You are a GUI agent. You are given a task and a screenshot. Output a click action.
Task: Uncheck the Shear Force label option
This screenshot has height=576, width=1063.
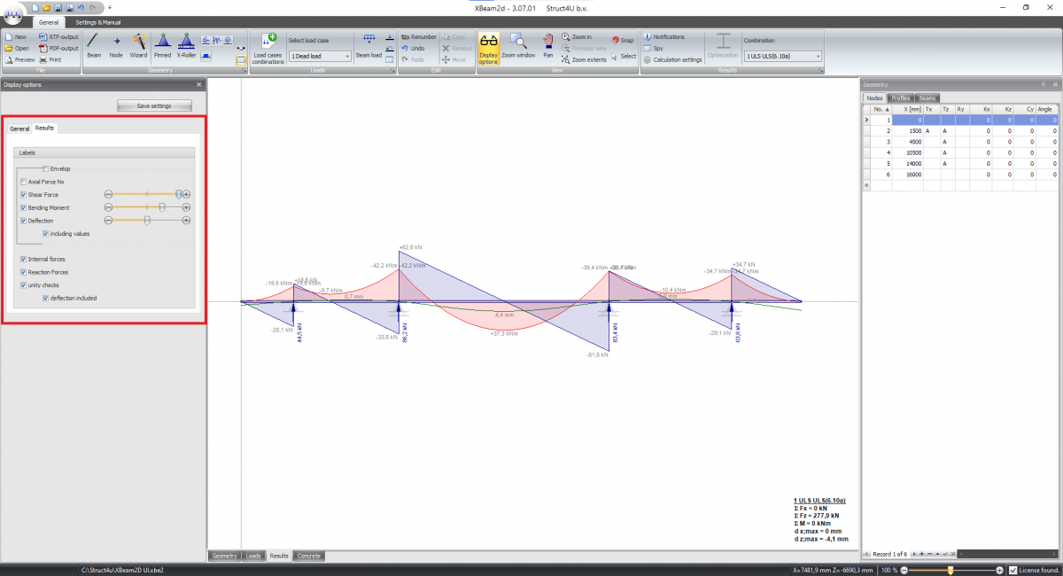pyautogui.click(x=21, y=194)
